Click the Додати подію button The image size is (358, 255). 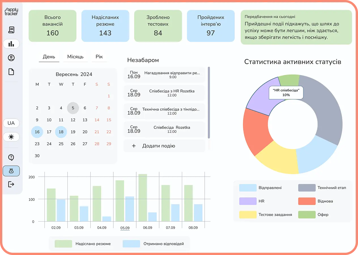164,146
